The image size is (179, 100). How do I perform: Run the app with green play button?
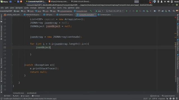tap(127, 11)
